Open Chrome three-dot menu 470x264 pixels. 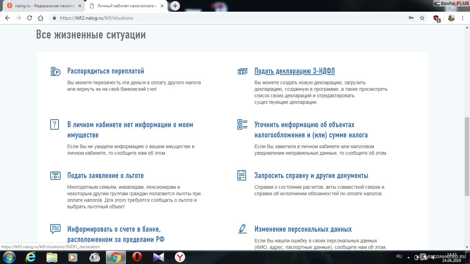click(x=463, y=18)
